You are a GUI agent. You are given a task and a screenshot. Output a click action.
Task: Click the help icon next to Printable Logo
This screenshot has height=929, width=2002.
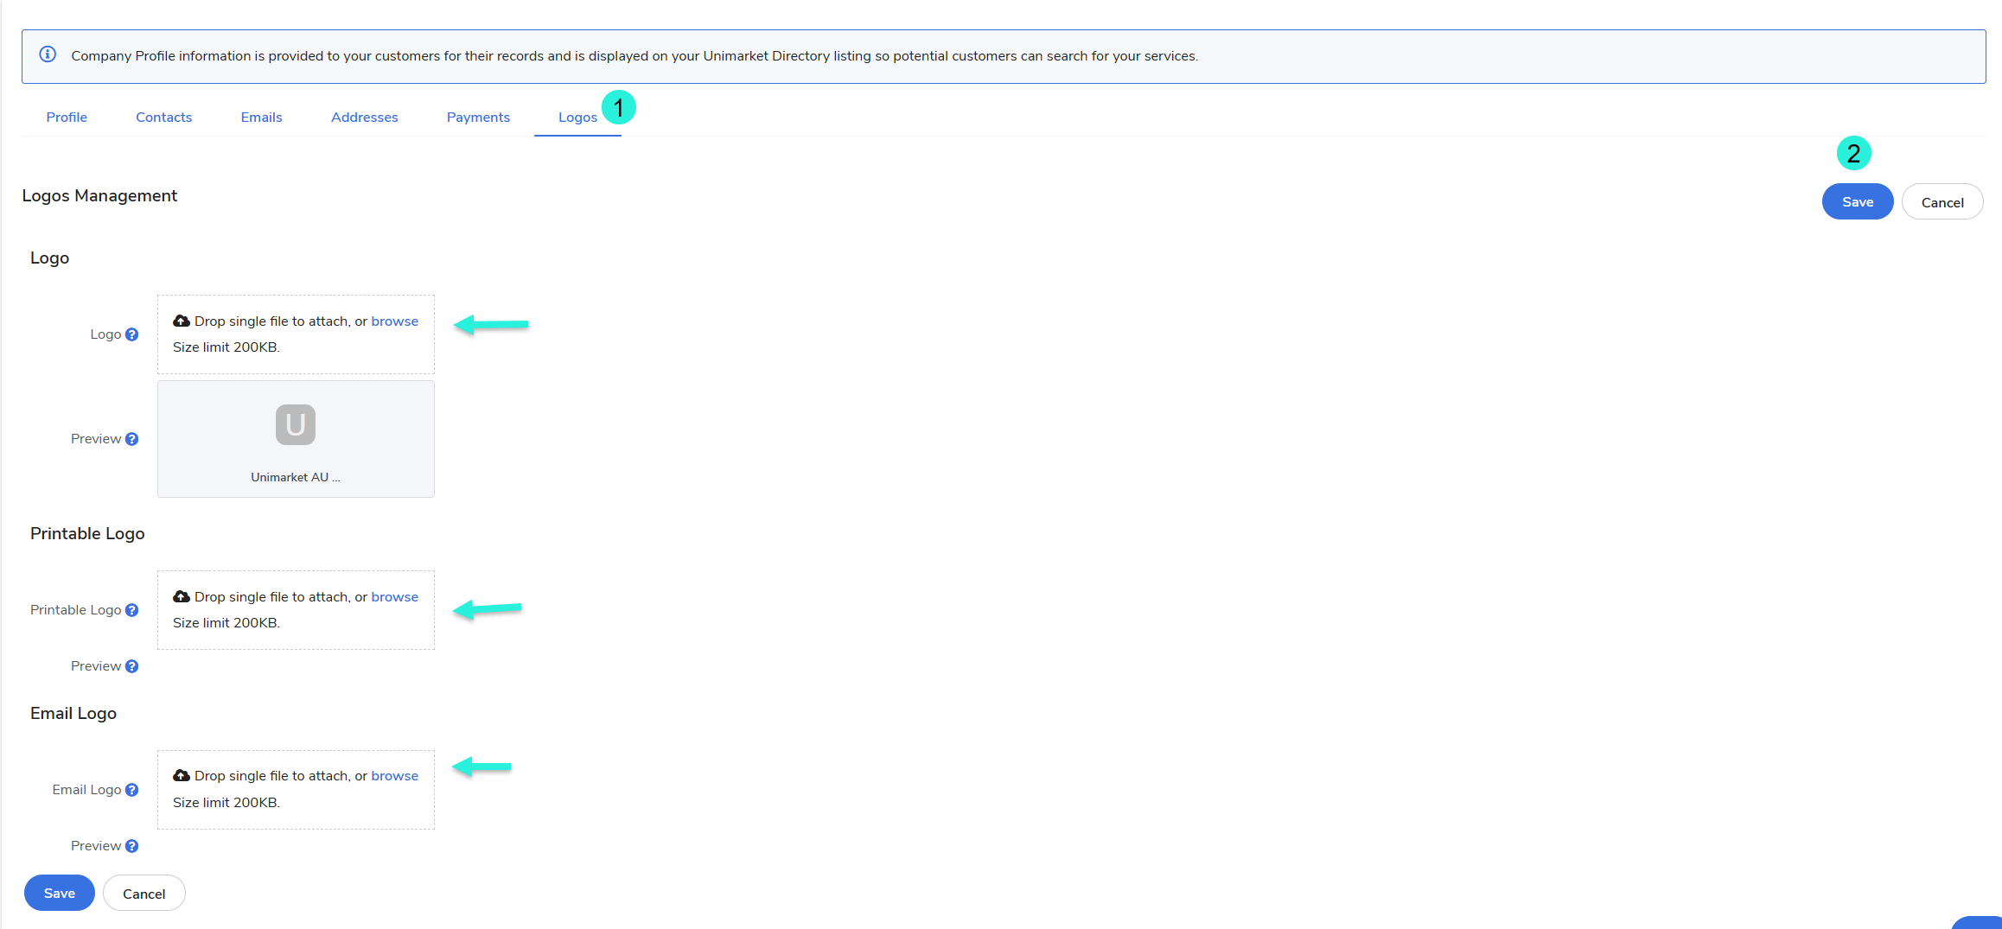(x=131, y=610)
